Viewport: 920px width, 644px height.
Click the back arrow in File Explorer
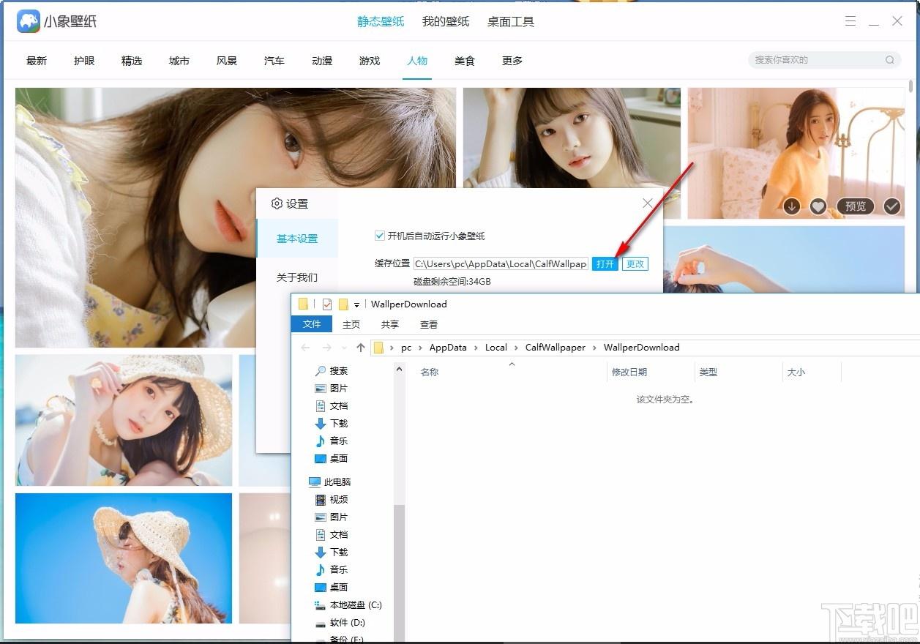point(306,347)
